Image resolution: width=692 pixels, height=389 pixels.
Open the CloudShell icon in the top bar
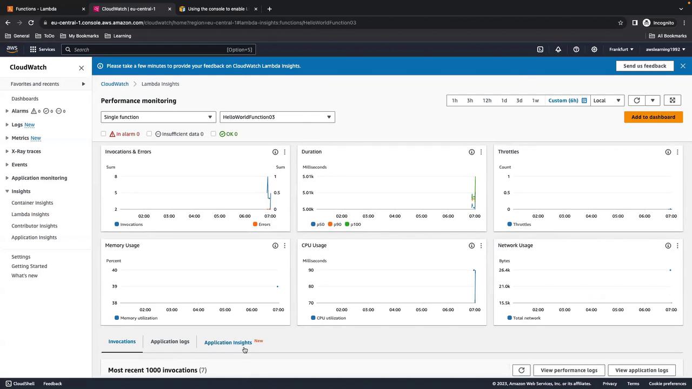(540, 49)
